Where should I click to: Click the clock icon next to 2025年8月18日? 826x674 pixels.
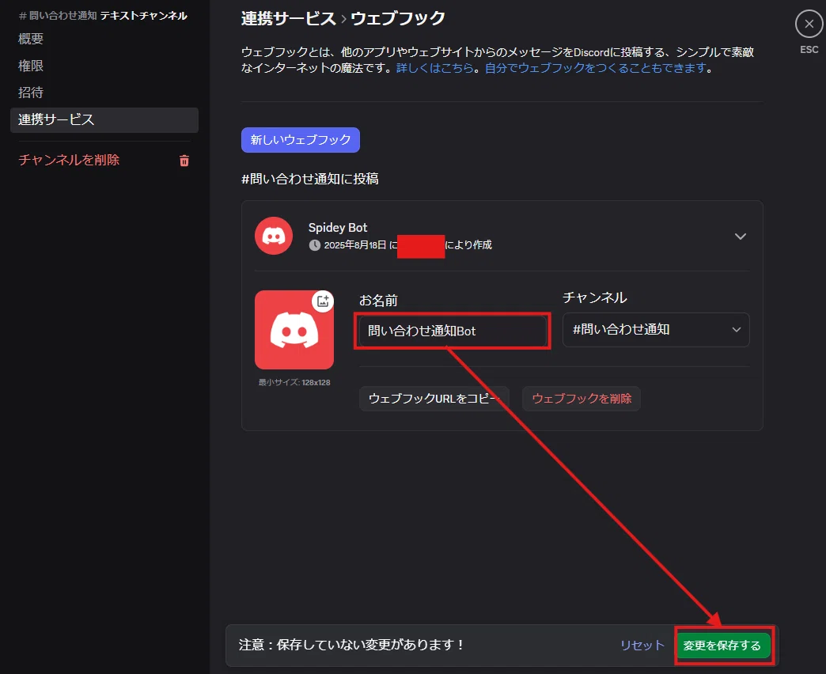click(314, 245)
